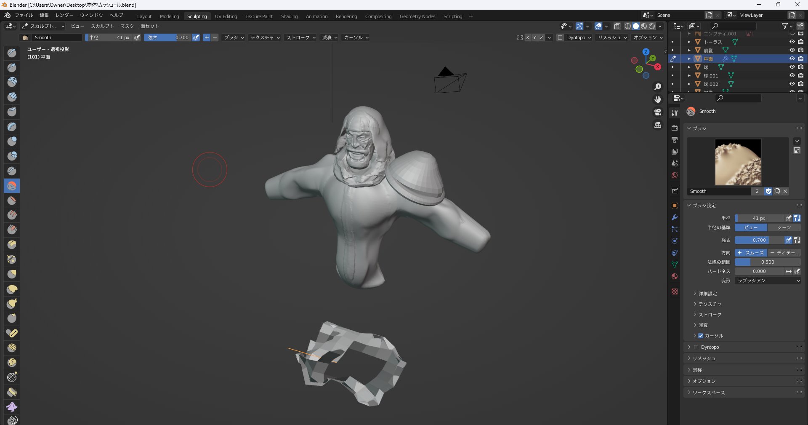Image resolution: width=808 pixels, height=425 pixels.
Task: Toggle the カーソル checkbox
Action: pos(701,336)
